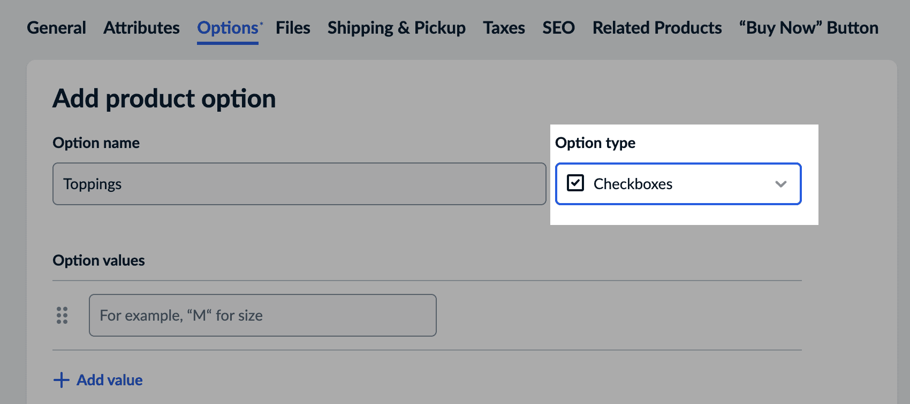Screen dimensions: 910x404
Task: Open the Shipping & Pickup tab
Action: click(x=396, y=28)
